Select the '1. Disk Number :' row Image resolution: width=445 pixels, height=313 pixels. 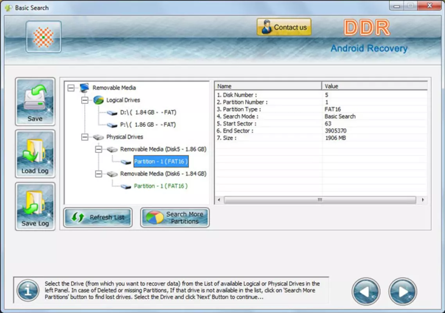(x=321, y=95)
